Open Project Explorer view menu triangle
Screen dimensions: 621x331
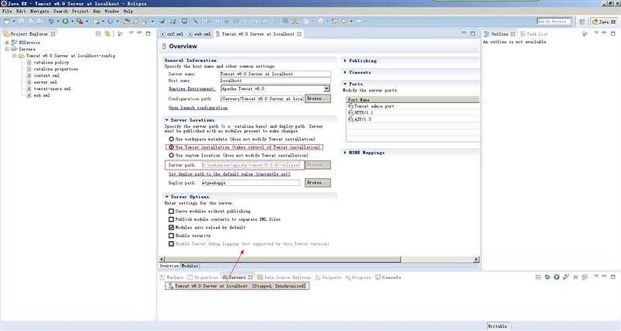pos(131,33)
